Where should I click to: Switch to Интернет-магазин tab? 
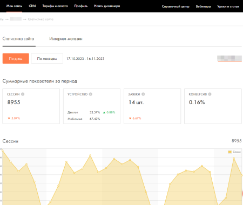click(x=66, y=39)
